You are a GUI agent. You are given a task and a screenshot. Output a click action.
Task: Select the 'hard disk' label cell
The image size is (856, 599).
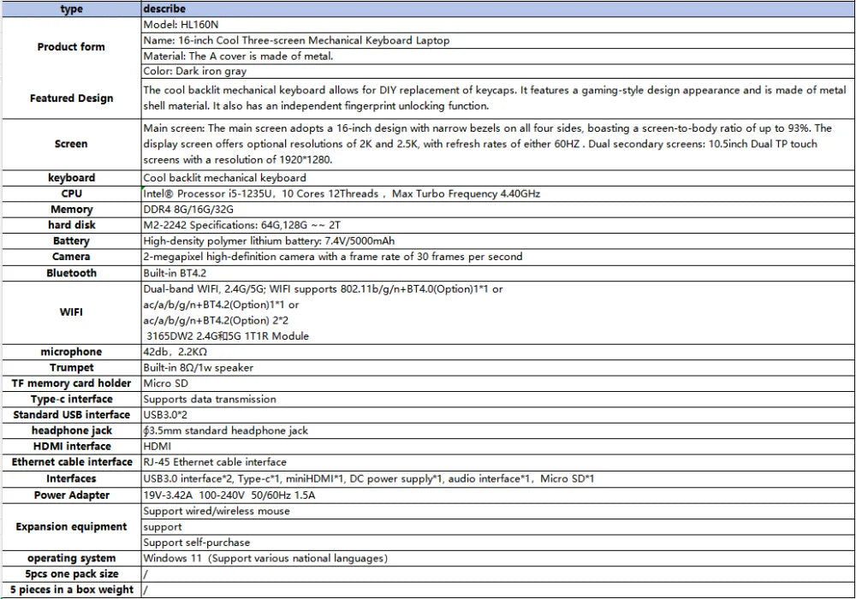pyautogui.click(x=72, y=225)
